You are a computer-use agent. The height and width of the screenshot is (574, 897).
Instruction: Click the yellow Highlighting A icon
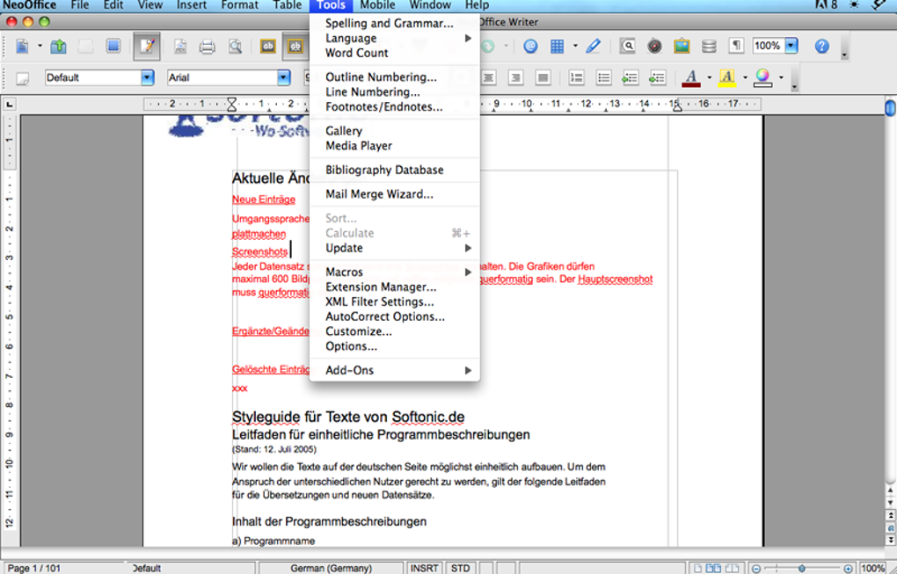click(x=726, y=77)
